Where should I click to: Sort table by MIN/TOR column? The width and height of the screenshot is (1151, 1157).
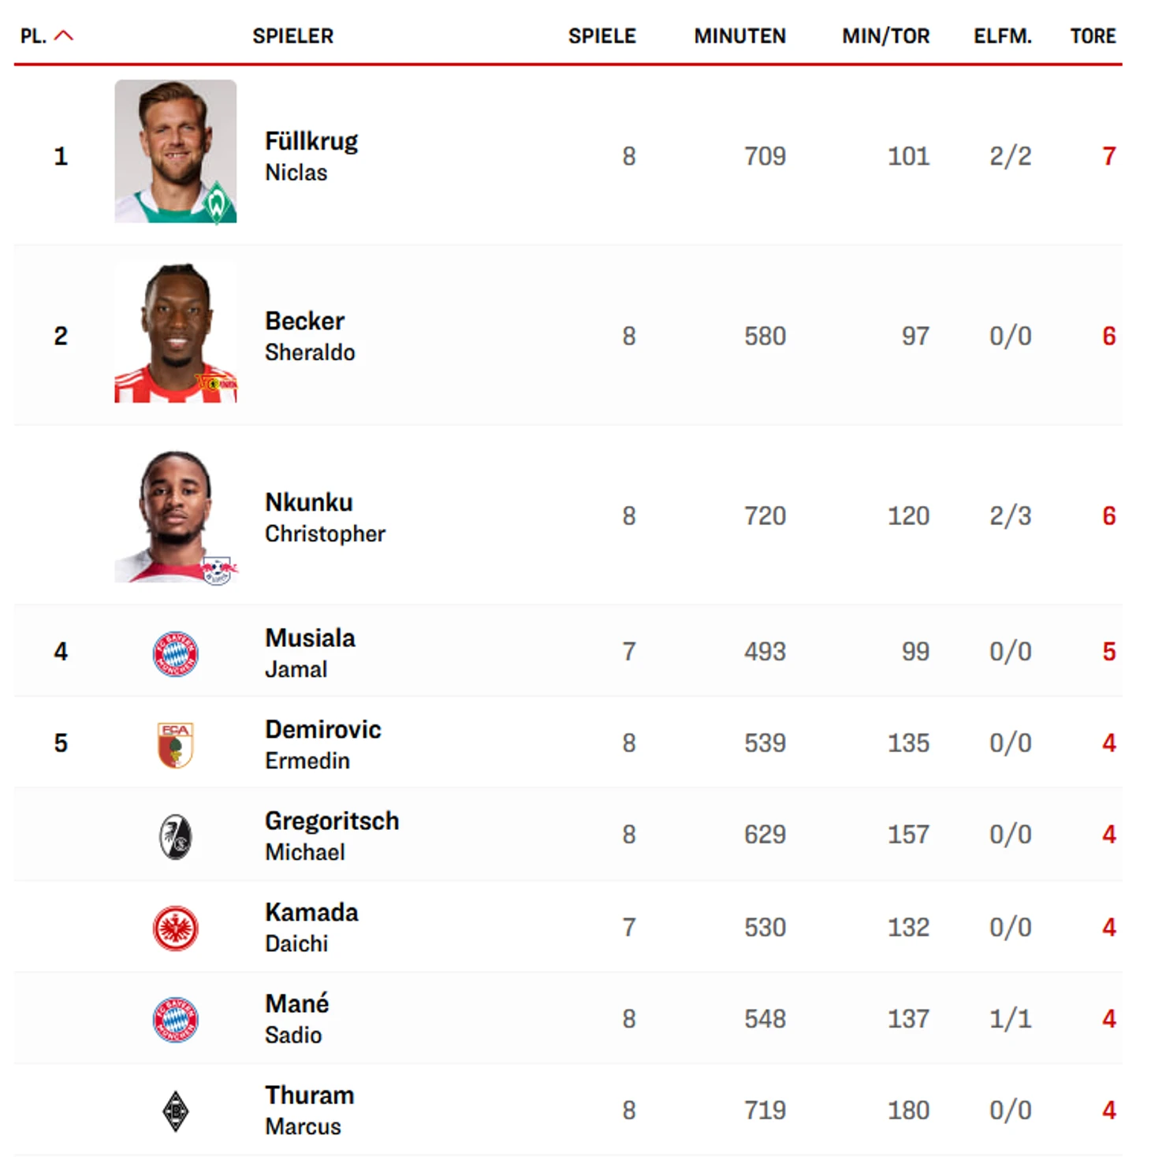[x=885, y=36]
